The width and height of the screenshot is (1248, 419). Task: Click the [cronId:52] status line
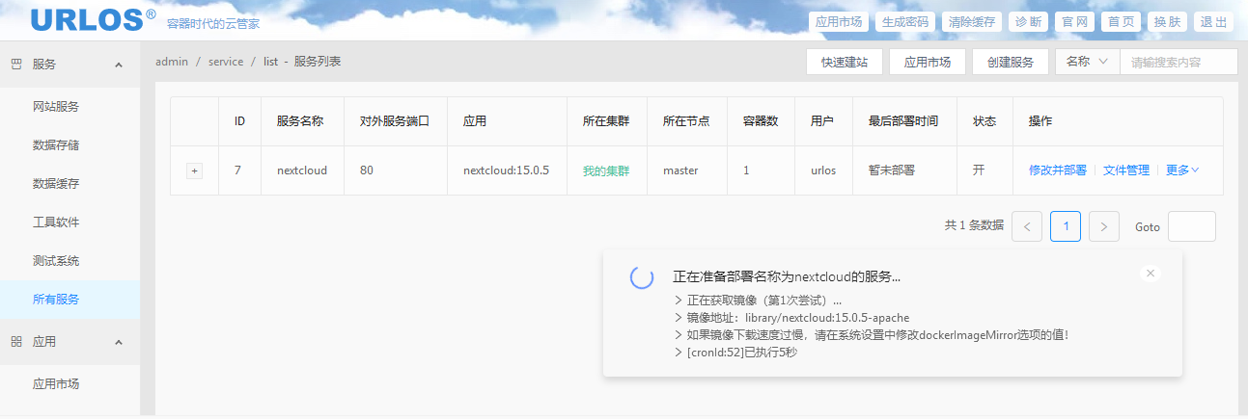[735, 352]
